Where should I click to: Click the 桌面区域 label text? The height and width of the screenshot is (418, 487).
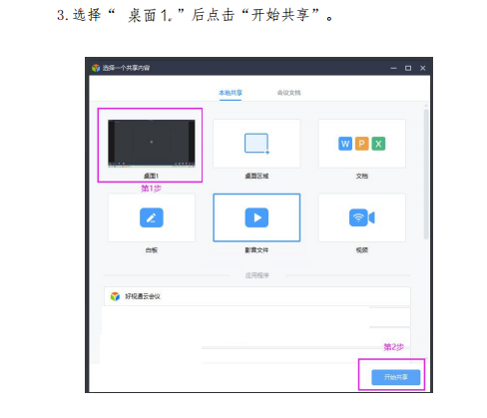(256, 176)
